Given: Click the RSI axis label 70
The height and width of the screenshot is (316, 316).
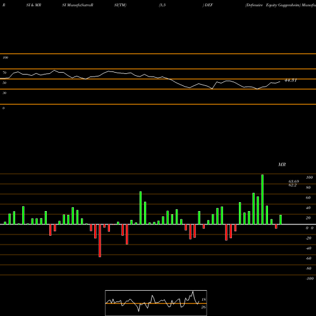Looking at the screenshot, I should point(4,73).
